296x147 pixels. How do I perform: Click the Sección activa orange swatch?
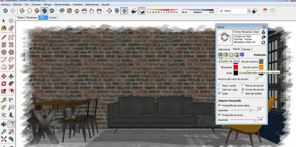point(261,67)
